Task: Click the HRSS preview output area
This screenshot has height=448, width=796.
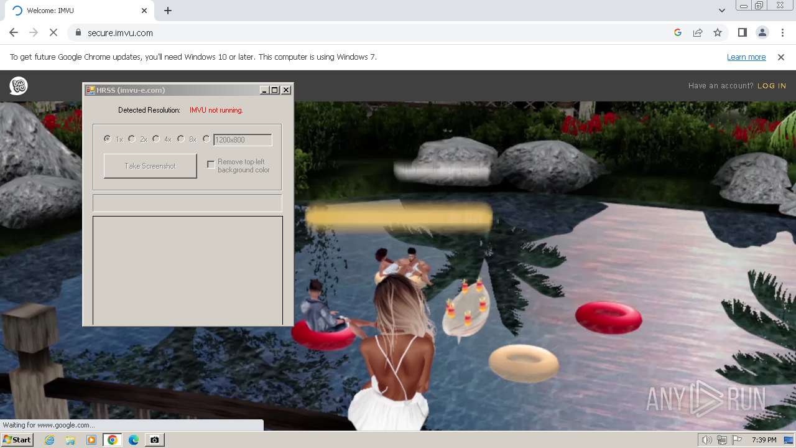Action: pos(188,270)
